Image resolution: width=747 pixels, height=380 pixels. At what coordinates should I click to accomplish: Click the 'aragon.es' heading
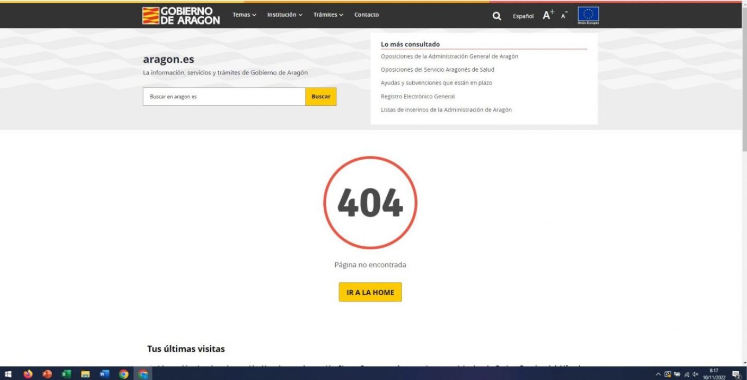point(168,60)
